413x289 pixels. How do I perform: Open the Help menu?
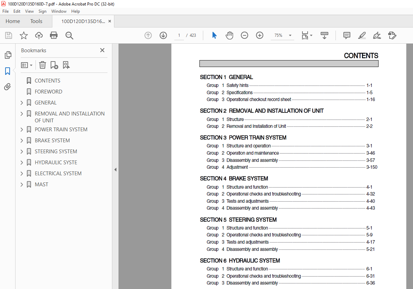(75, 11)
